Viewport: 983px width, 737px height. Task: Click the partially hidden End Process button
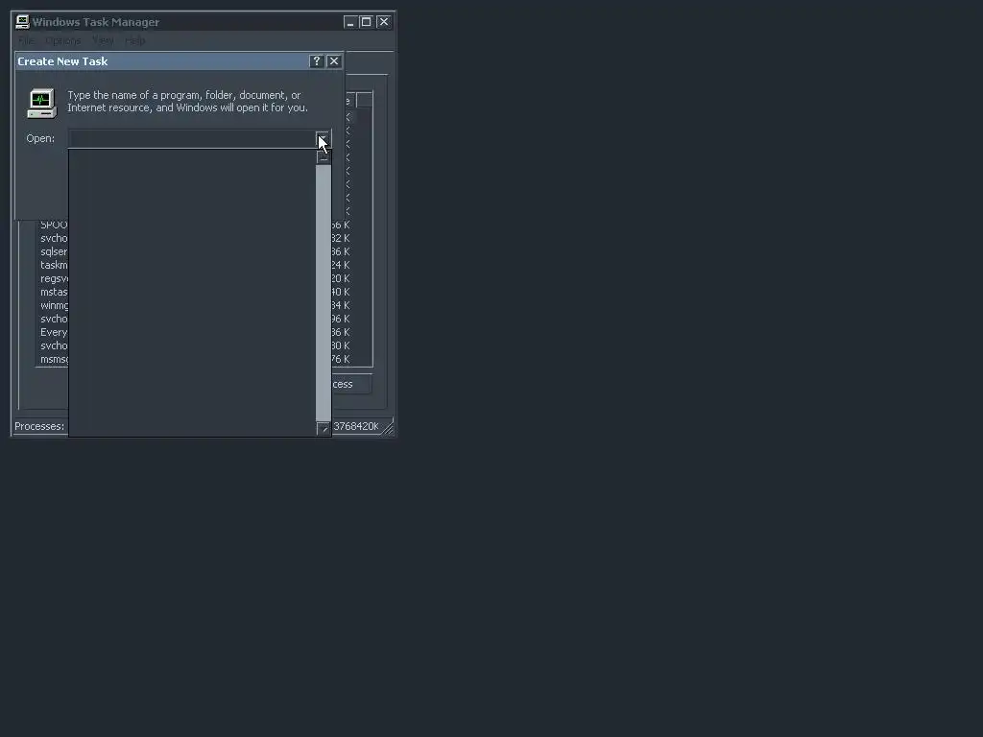351,384
